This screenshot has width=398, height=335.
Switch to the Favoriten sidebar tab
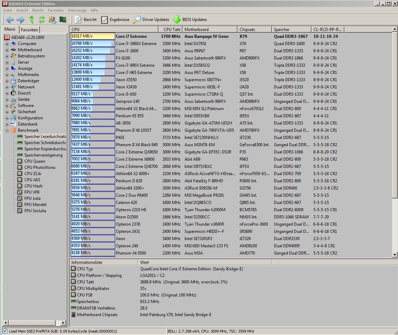tap(29, 30)
